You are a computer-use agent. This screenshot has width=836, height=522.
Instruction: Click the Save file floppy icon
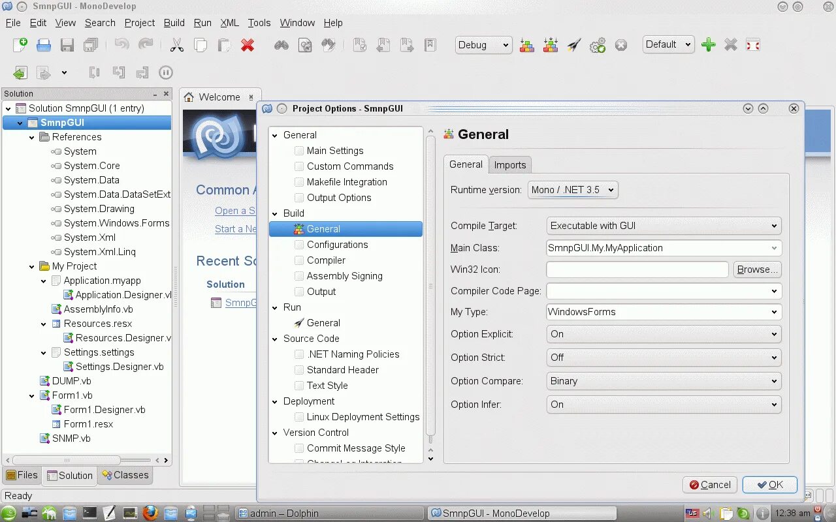(x=67, y=45)
